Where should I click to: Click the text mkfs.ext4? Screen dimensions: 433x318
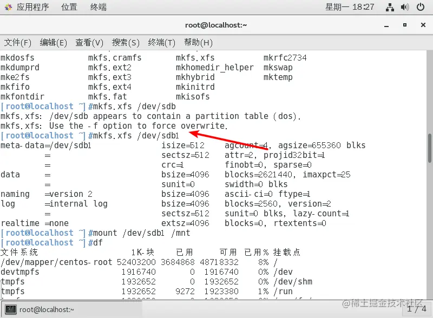(110, 87)
